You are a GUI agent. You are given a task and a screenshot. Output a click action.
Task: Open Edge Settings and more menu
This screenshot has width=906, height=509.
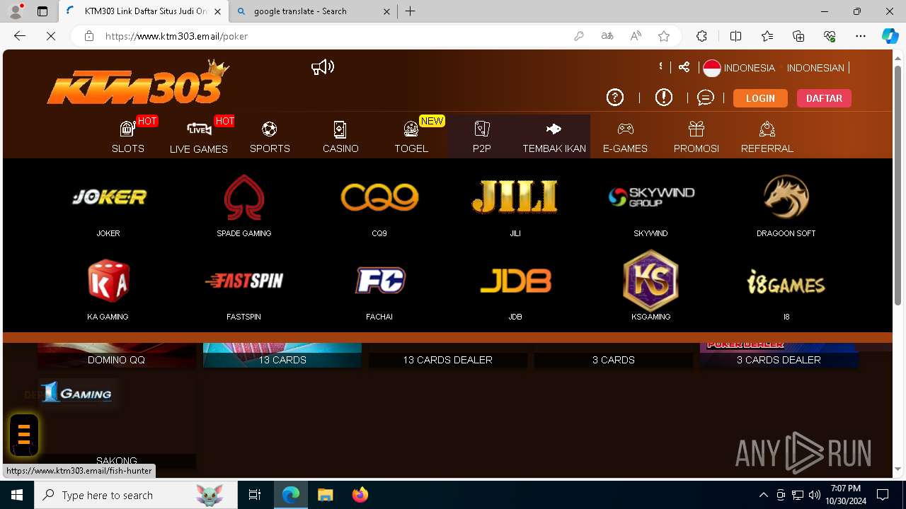pyautogui.click(x=861, y=36)
